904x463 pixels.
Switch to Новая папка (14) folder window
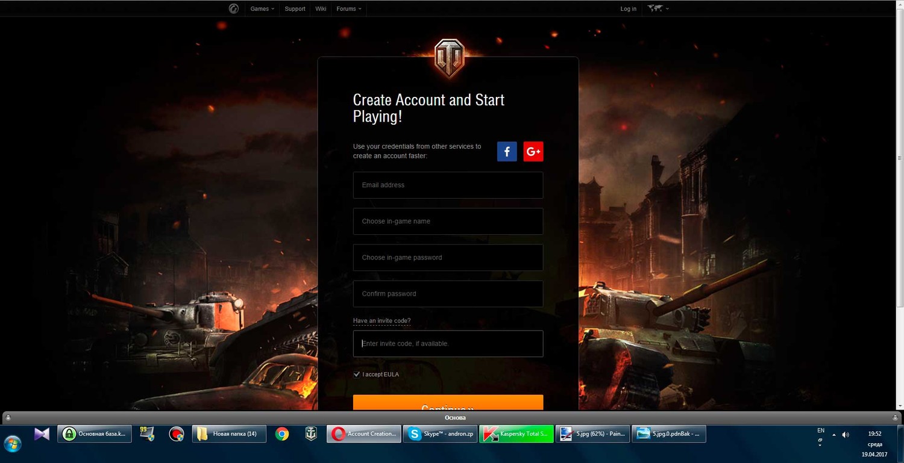click(x=229, y=434)
